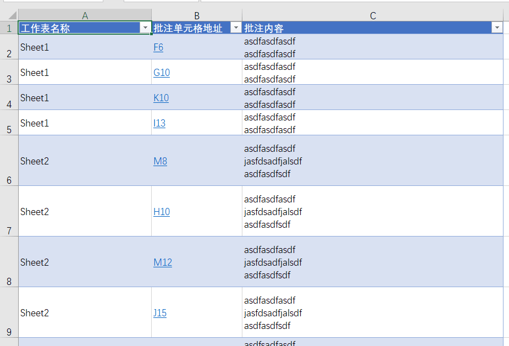Open the M8 hyperlink
Image resolution: width=509 pixels, height=346 pixels.
click(x=161, y=162)
